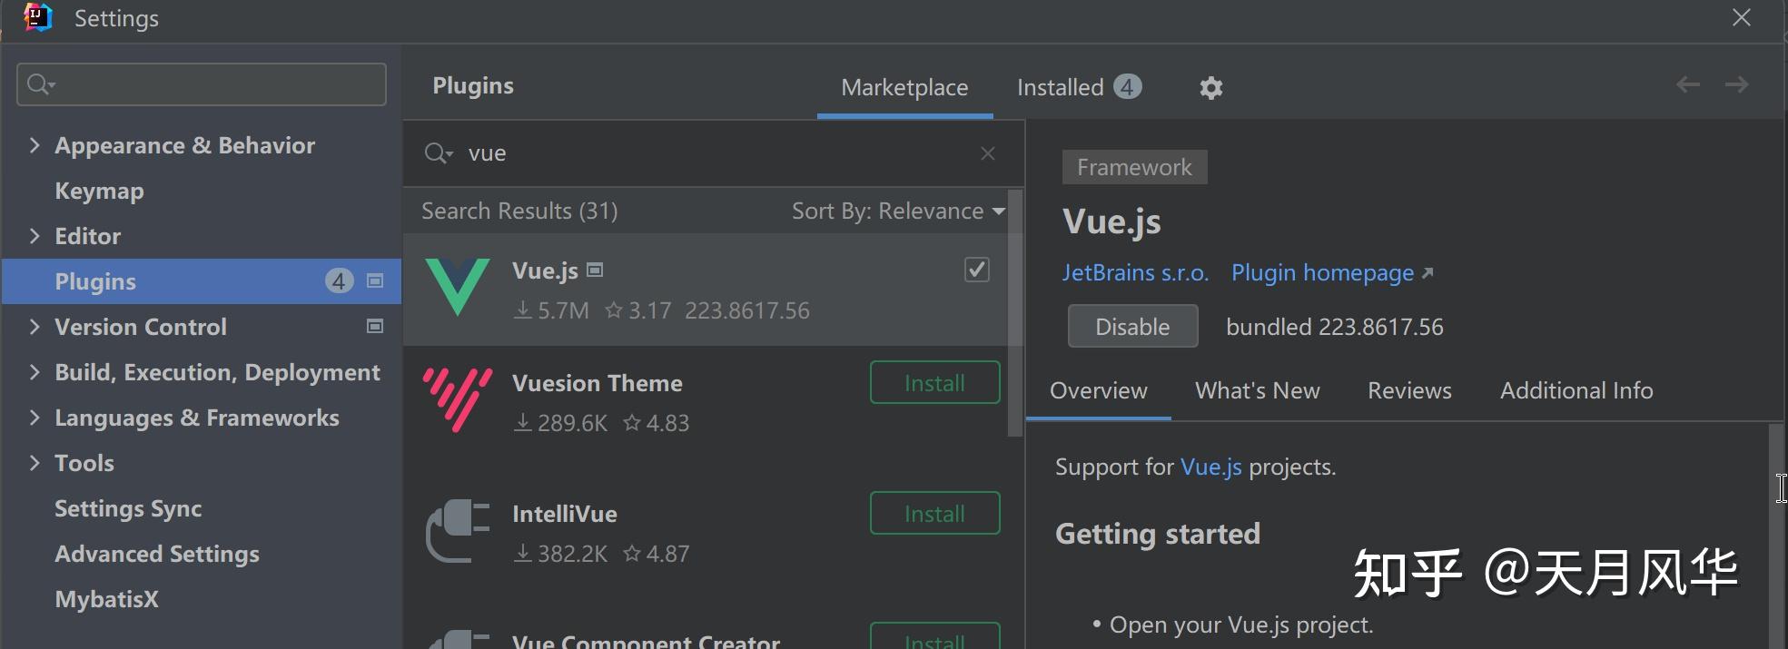
Task: Install the Vuesion Theme plugin
Action: coord(934,383)
